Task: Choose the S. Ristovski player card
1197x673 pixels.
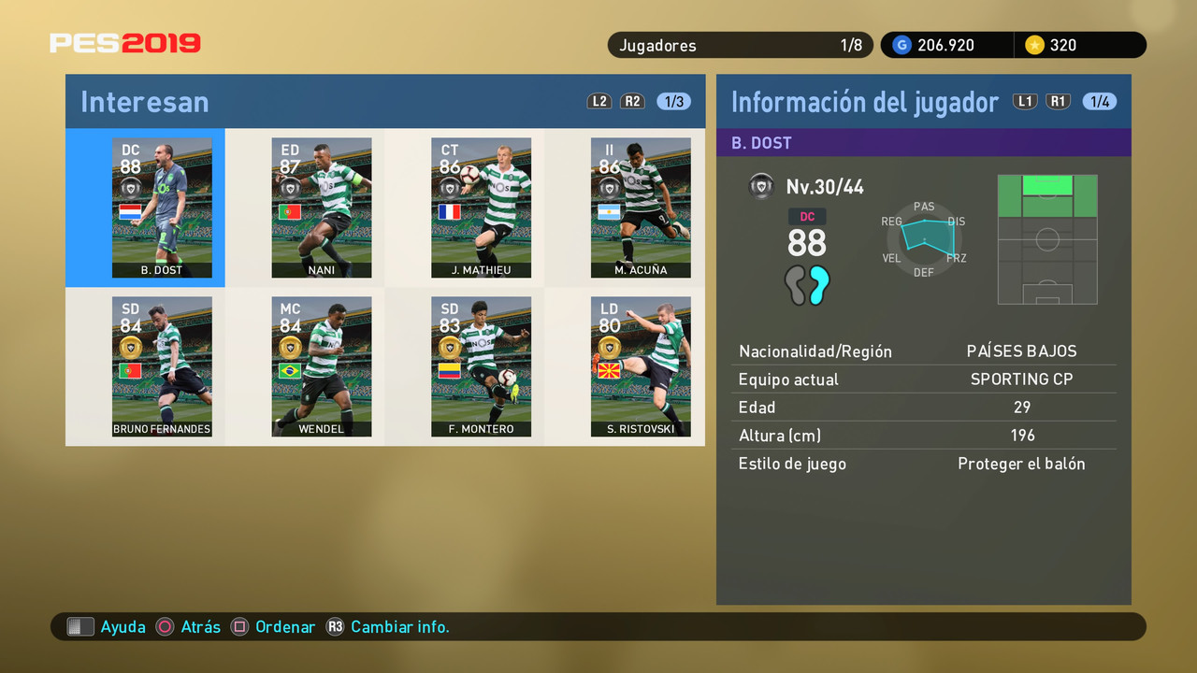Action: pos(641,366)
